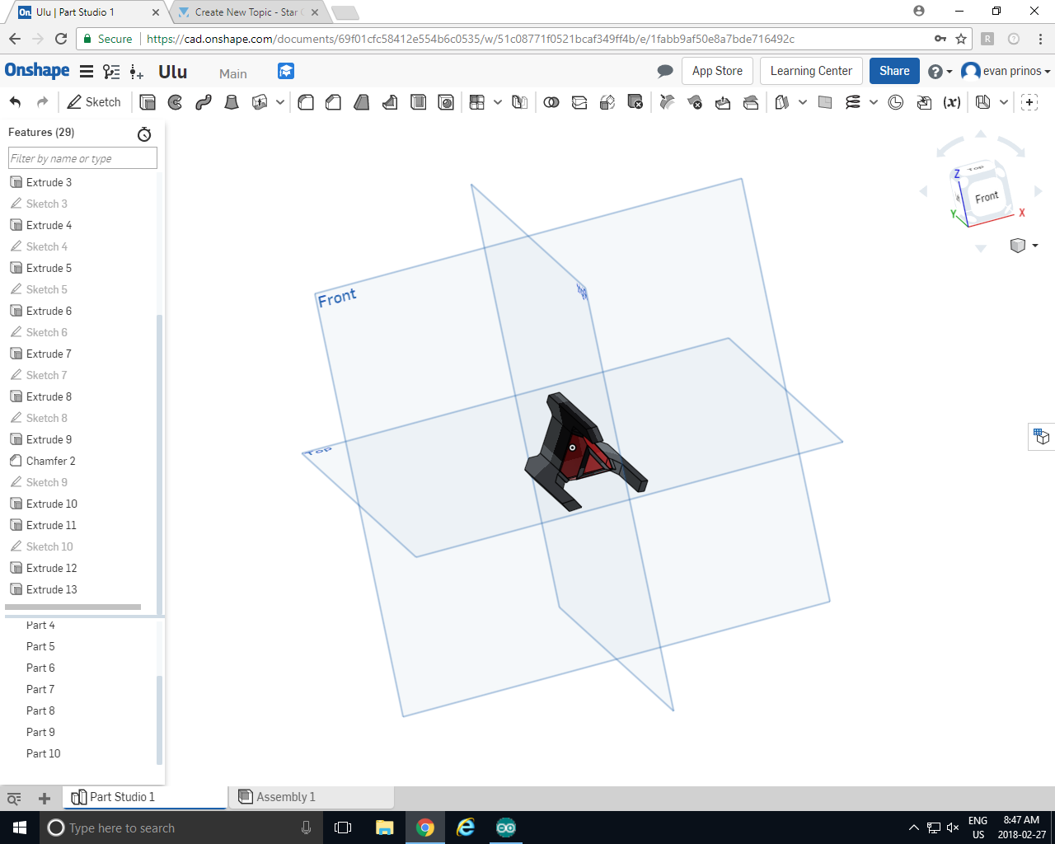Click the Share button
Image resolution: width=1055 pixels, height=844 pixels.
pyautogui.click(x=894, y=71)
